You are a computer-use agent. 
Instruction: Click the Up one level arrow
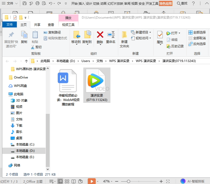26,61
